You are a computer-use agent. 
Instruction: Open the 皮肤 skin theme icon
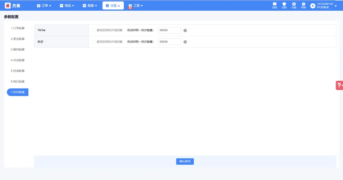pos(284,5)
